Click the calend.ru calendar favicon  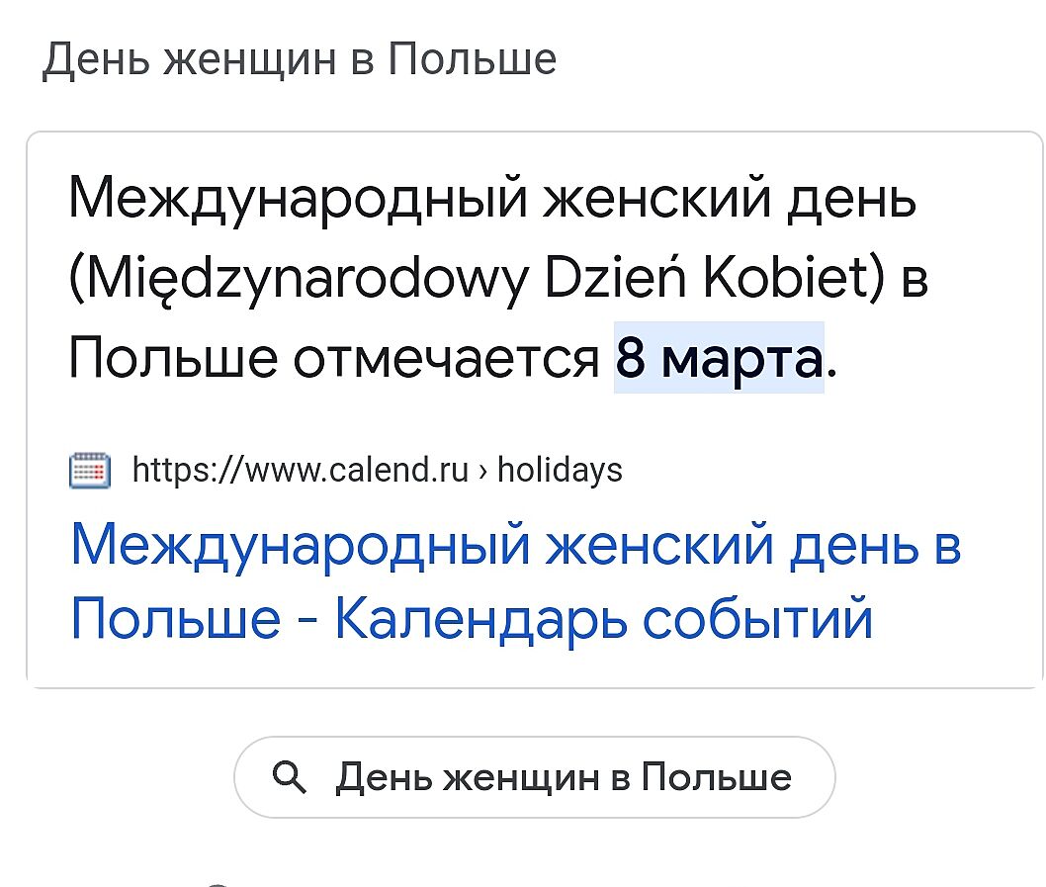[90, 469]
